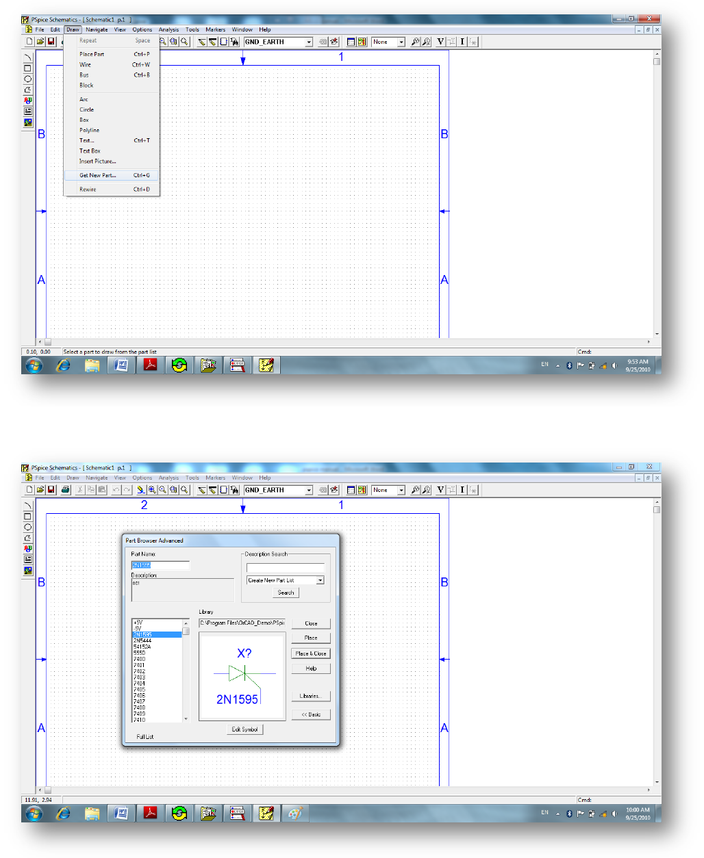Click Undo arrow icon in Part Browser window toolbar

coord(116,490)
